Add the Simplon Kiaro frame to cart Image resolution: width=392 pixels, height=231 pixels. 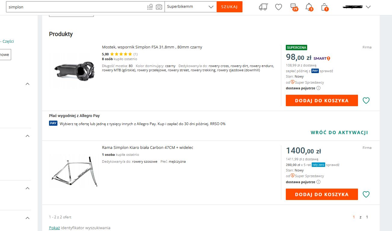(322, 194)
